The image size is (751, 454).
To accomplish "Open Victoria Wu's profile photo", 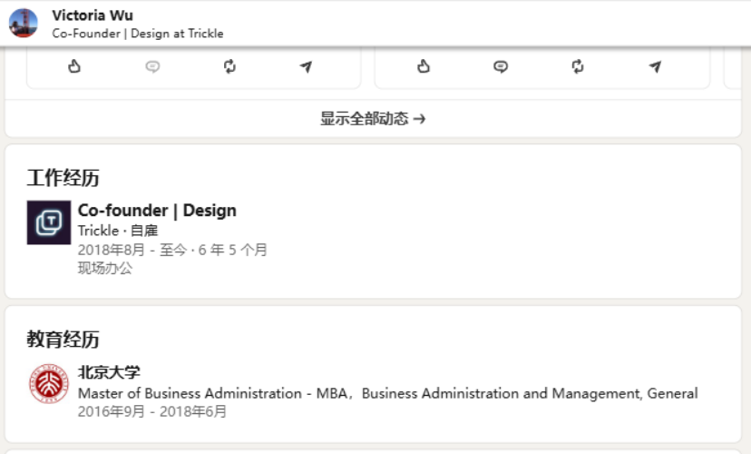I will pyautogui.click(x=23, y=23).
